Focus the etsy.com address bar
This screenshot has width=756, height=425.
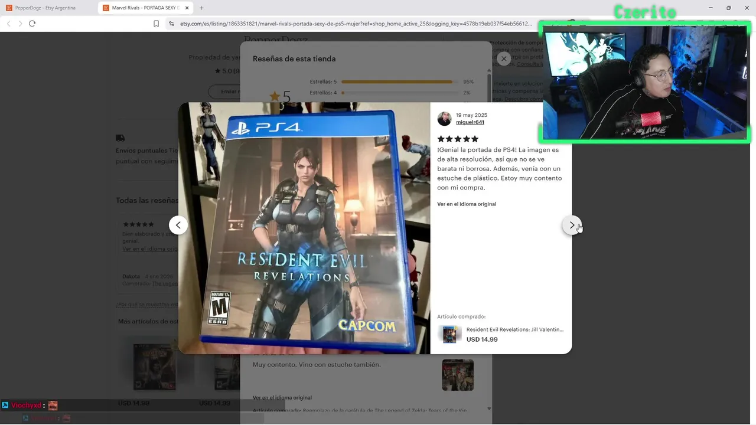tap(356, 24)
